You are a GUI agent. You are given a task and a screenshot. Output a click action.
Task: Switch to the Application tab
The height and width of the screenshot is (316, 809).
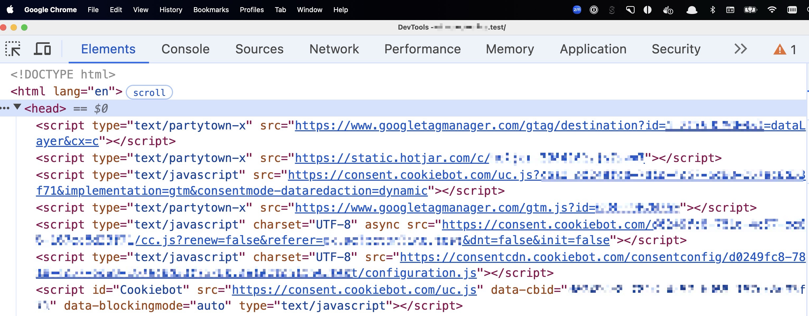pyautogui.click(x=593, y=49)
